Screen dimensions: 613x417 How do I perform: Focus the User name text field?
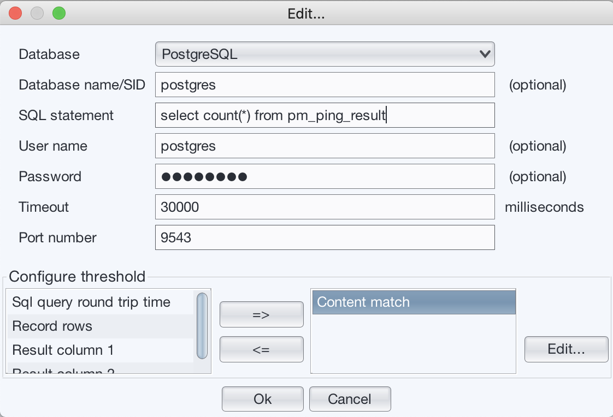pos(325,146)
